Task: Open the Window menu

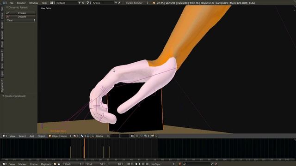Action: click(x=34, y=3)
